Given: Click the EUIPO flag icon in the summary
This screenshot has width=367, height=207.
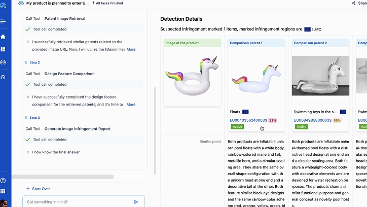Looking at the screenshot, I should (x=307, y=29).
